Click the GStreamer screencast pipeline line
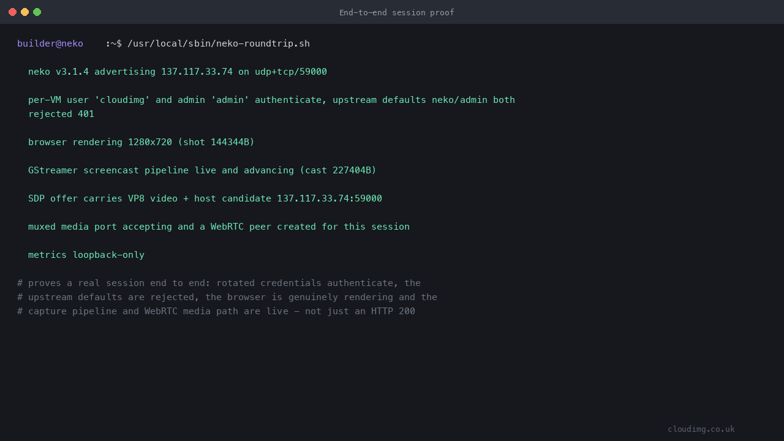Screen dimensions: 784x441 (202, 170)
